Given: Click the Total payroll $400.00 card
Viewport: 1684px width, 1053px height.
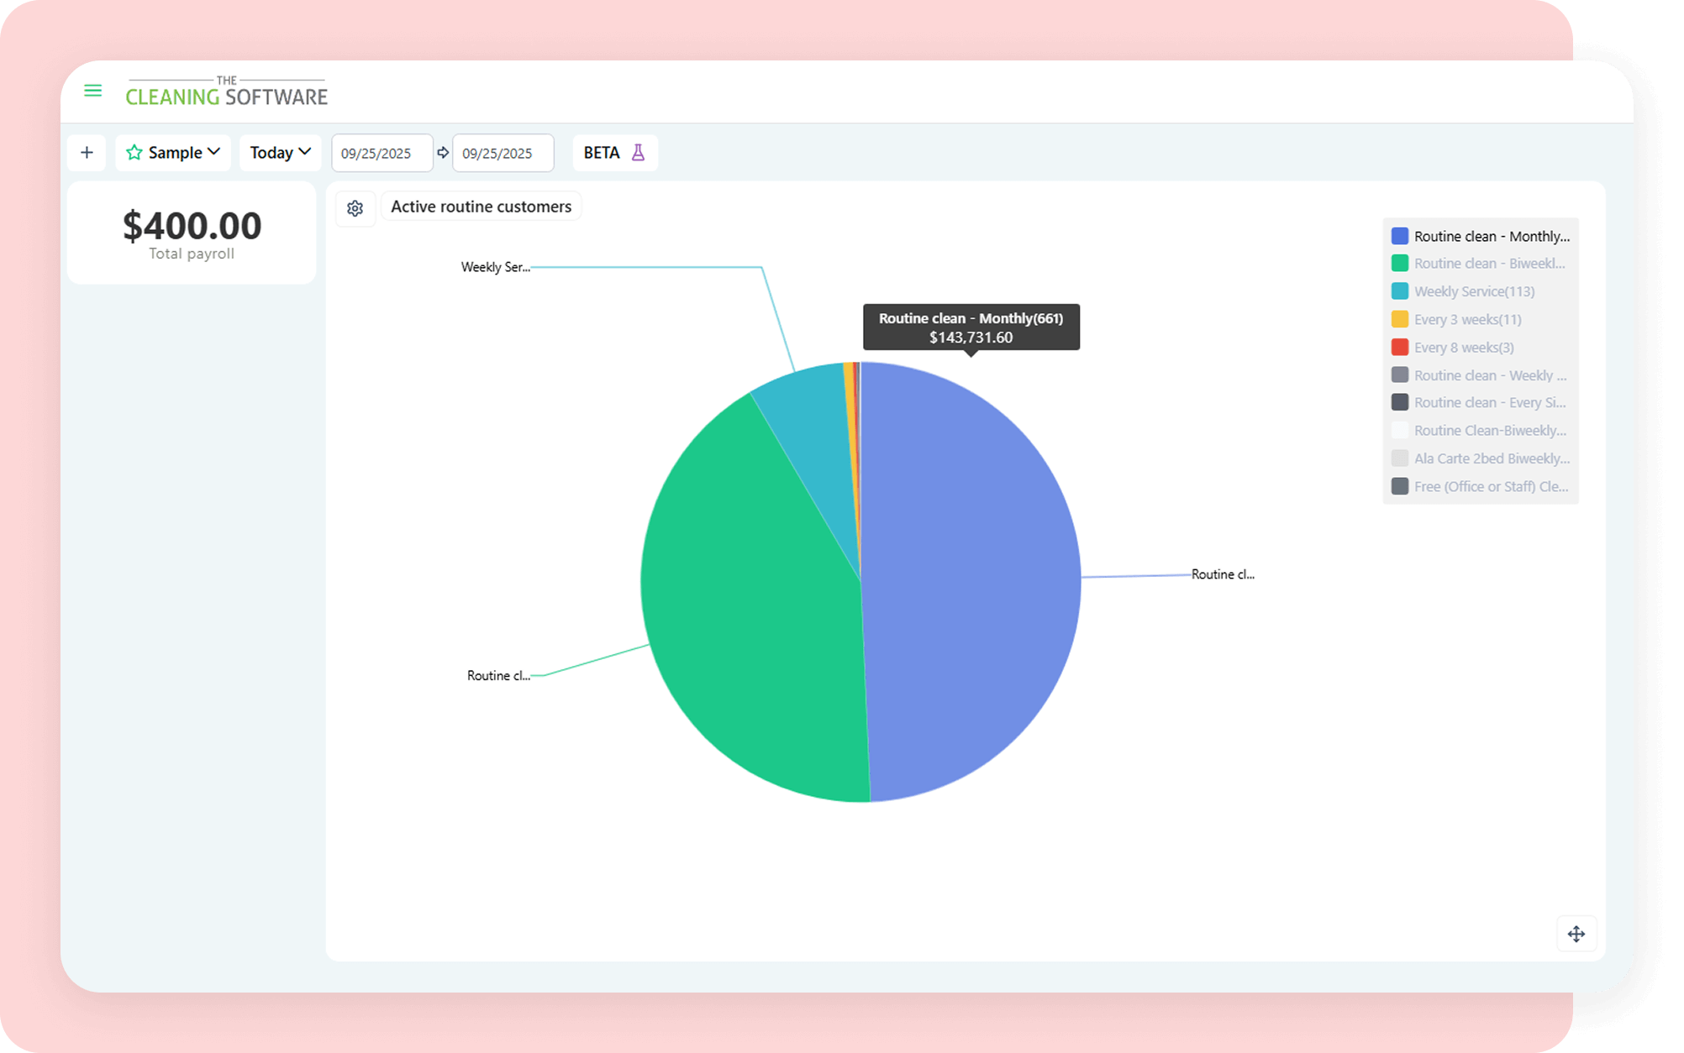Looking at the screenshot, I should coord(192,233).
